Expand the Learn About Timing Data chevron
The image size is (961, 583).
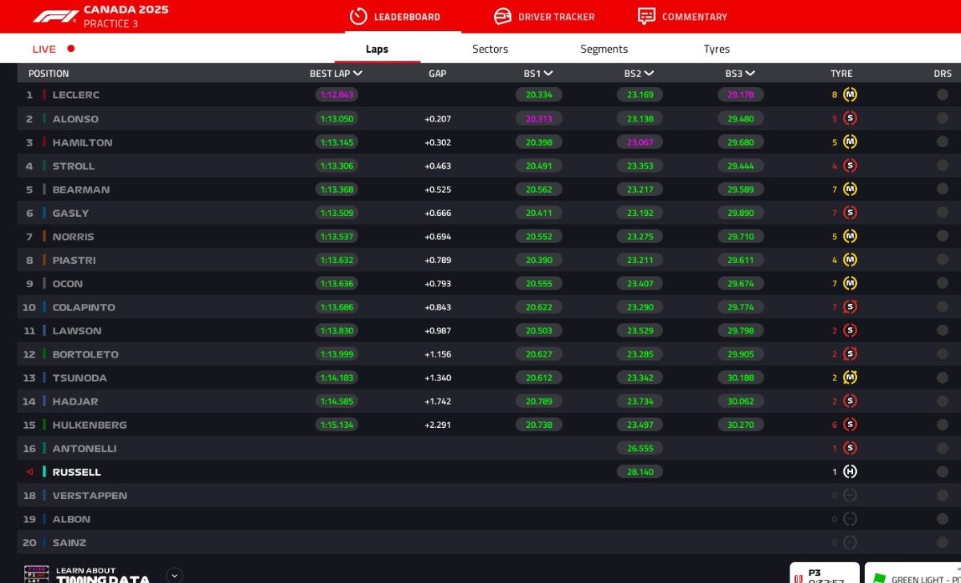click(x=175, y=575)
